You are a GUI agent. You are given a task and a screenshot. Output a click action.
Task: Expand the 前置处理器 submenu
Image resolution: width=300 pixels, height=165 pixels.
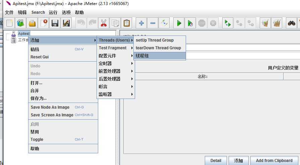[116, 71]
